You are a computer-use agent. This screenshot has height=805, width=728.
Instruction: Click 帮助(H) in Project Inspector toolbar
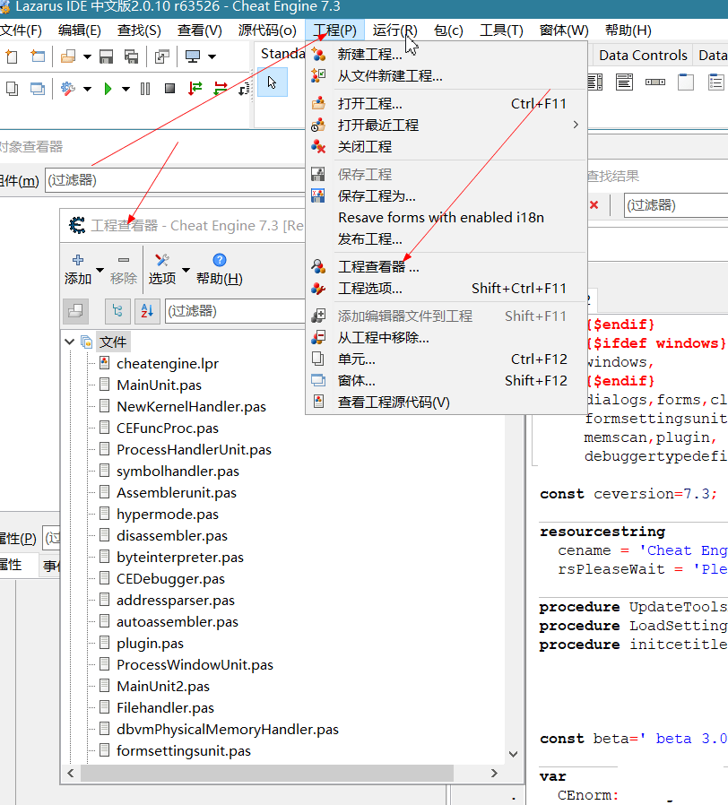pyautogui.click(x=220, y=270)
